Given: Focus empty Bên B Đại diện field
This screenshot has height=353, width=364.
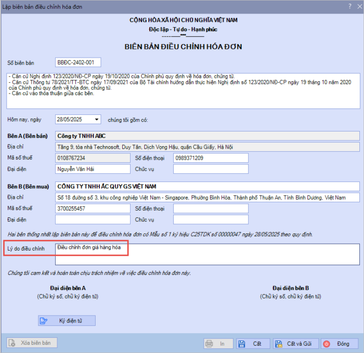Looking at the screenshot, I should pos(92,219).
